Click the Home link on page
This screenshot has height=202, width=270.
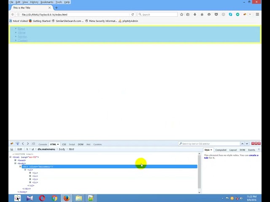[x=22, y=29]
